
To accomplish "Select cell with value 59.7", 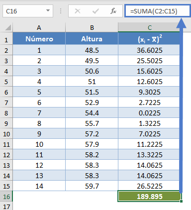I will pyautogui.click(x=92, y=186).
